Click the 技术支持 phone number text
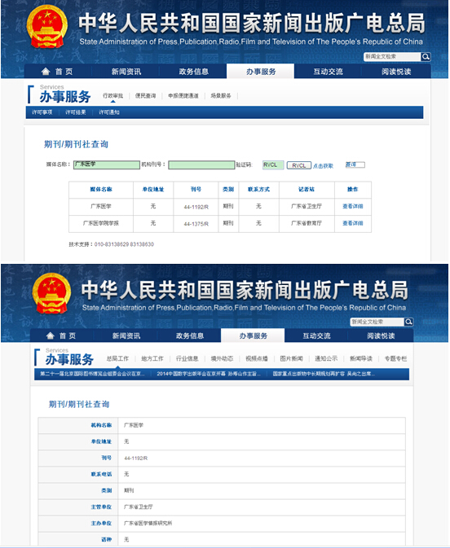450x548 pixels. pyautogui.click(x=124, y=244)
